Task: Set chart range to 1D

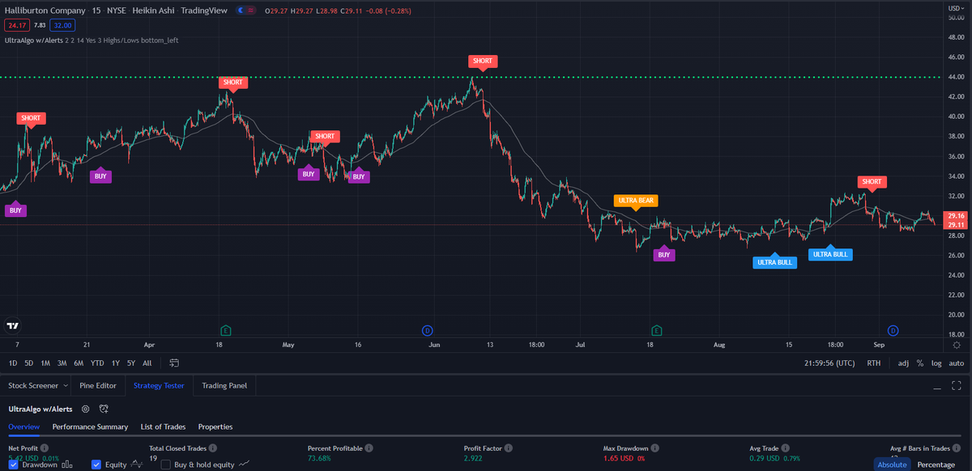Action: (13, 363)
